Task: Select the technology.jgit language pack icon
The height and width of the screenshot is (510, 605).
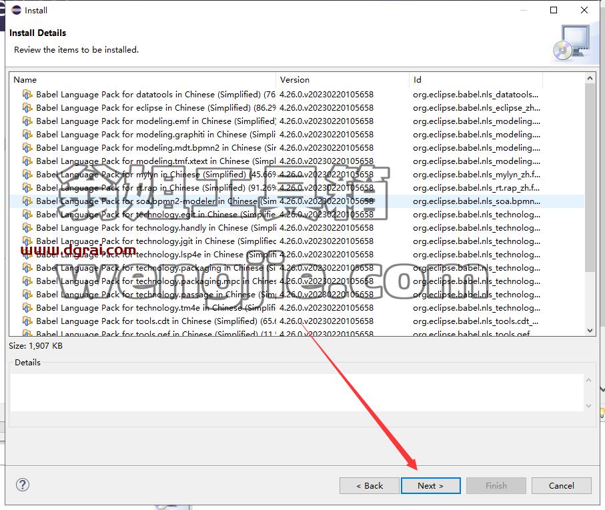Action: 27,241
